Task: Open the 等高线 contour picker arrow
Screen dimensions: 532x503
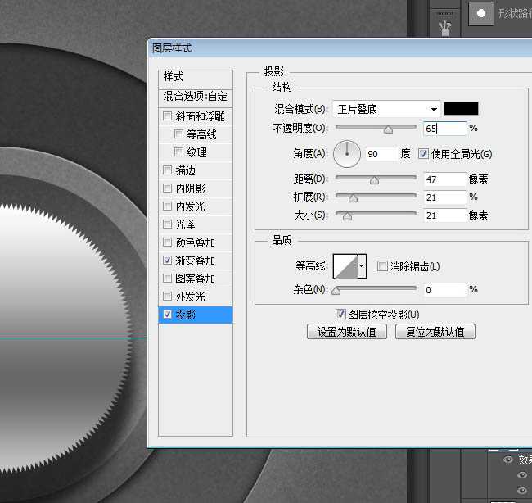Action: (362, 266)
